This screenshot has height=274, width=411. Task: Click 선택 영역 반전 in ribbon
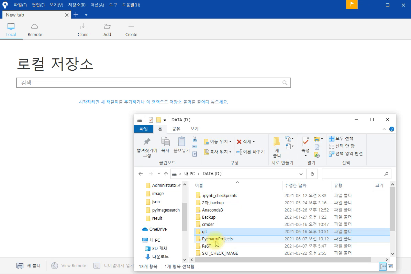point(346,153)
